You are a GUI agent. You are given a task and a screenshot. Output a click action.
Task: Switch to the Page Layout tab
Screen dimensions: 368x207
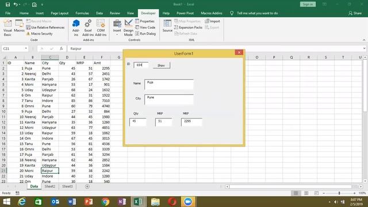60,13
